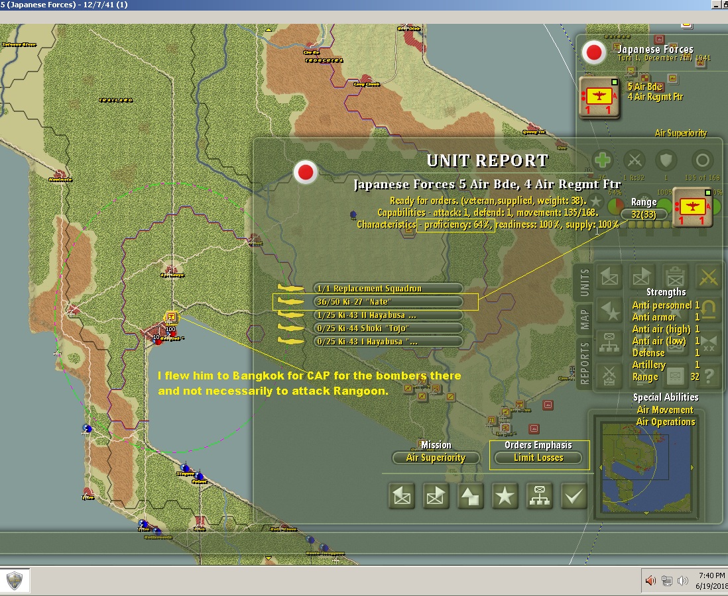Click the star icon in Unit Report row

505,496
